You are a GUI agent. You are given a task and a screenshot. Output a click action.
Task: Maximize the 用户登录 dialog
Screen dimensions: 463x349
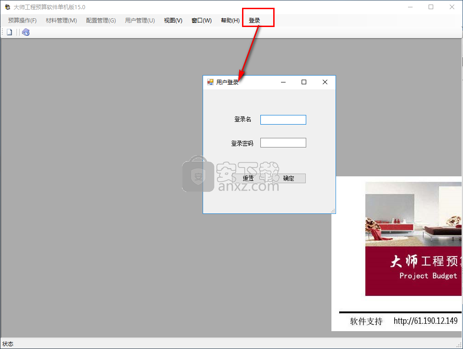pos(304,82)
